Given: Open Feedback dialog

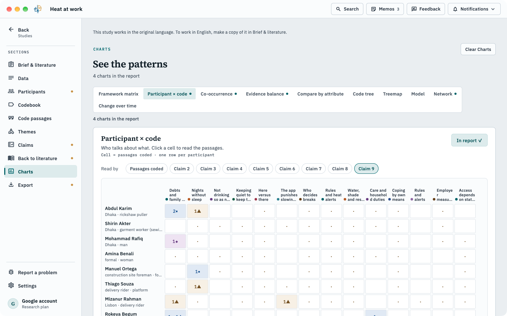Looking at the screenshot, I should point(426,9).
